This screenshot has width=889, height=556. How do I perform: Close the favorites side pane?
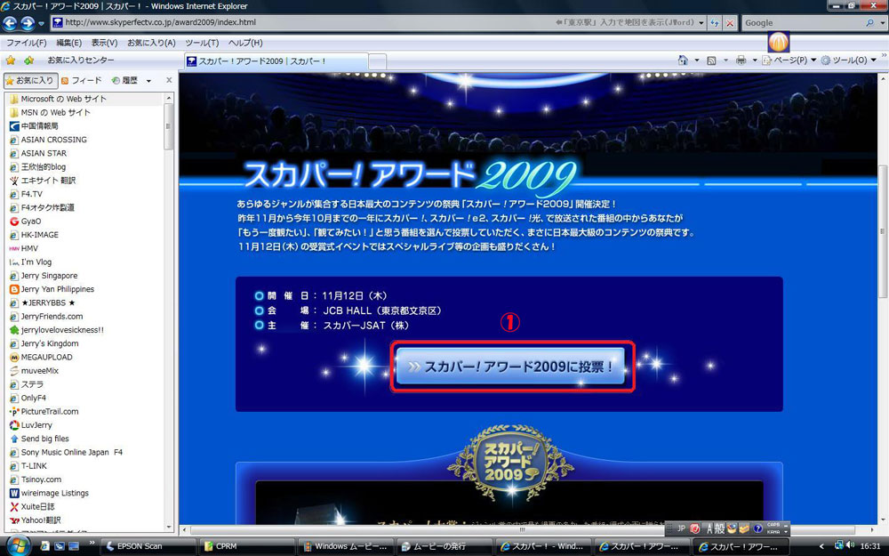169,81
